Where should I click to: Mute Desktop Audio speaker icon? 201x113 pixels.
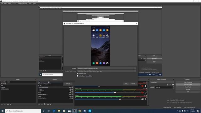click(x=142, y=93)
